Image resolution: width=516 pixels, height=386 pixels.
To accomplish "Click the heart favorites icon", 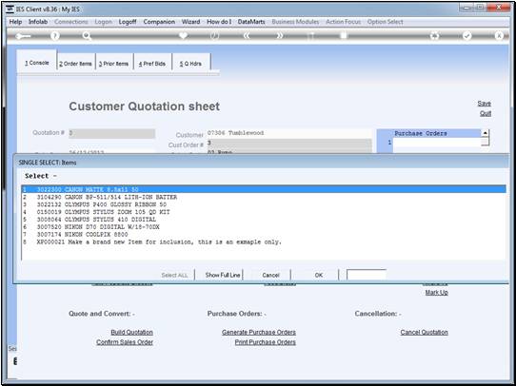I will [x=183, y=35].
